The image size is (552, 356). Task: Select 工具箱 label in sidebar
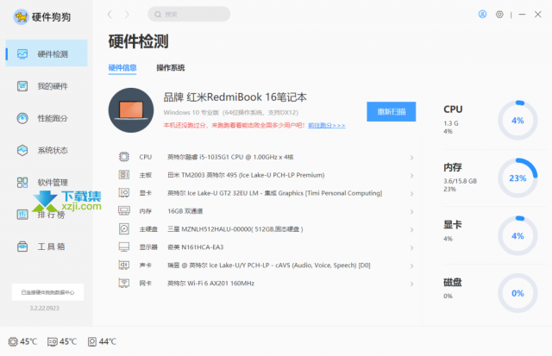pyautogui.click(x=51, y=247)
